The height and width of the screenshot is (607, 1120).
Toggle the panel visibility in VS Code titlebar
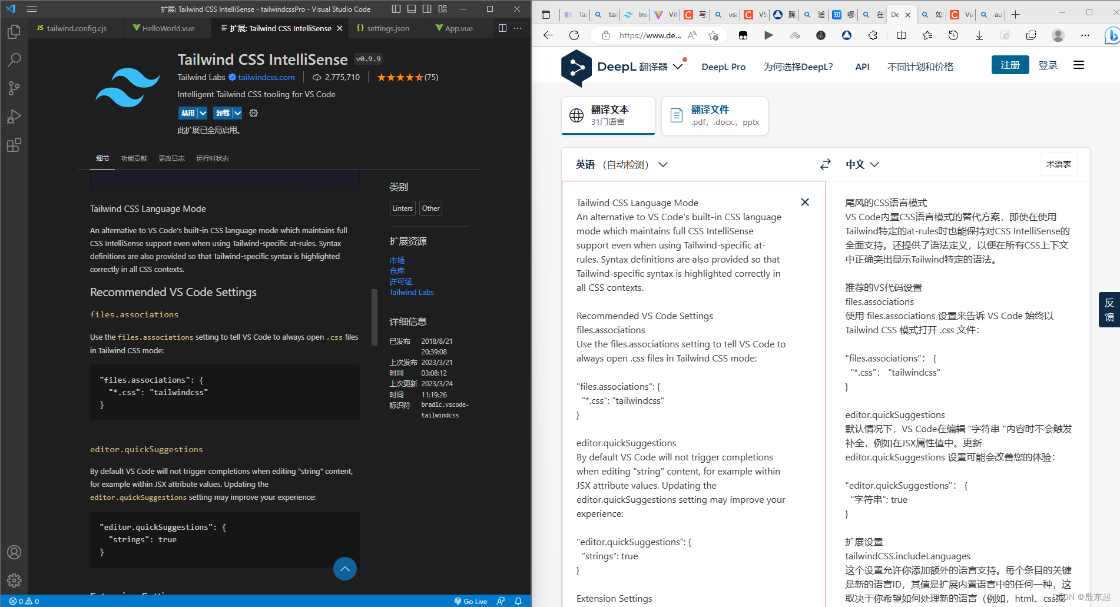click(x=412, y=9)
